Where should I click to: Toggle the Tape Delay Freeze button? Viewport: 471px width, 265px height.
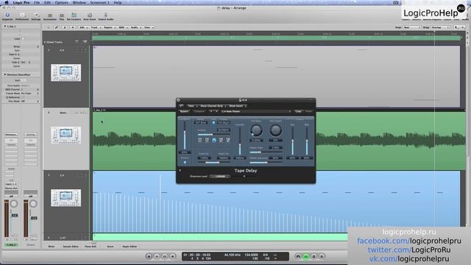point(185,162)
